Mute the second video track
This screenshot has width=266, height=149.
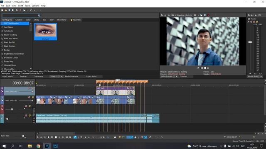[x=29, y=97]
